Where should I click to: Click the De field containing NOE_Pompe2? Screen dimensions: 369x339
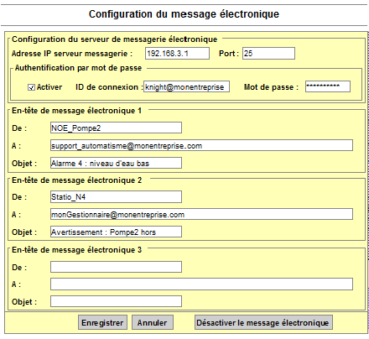pyautogui.click(x=116, y=128)
